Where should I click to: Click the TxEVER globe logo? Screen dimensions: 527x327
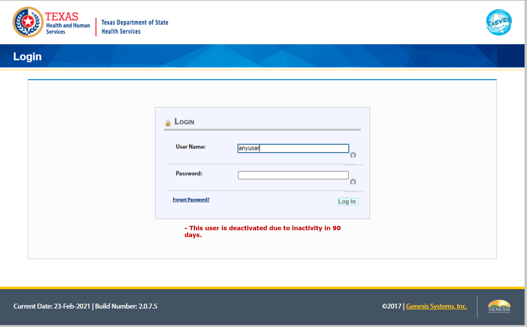click(x=498, y=23)
